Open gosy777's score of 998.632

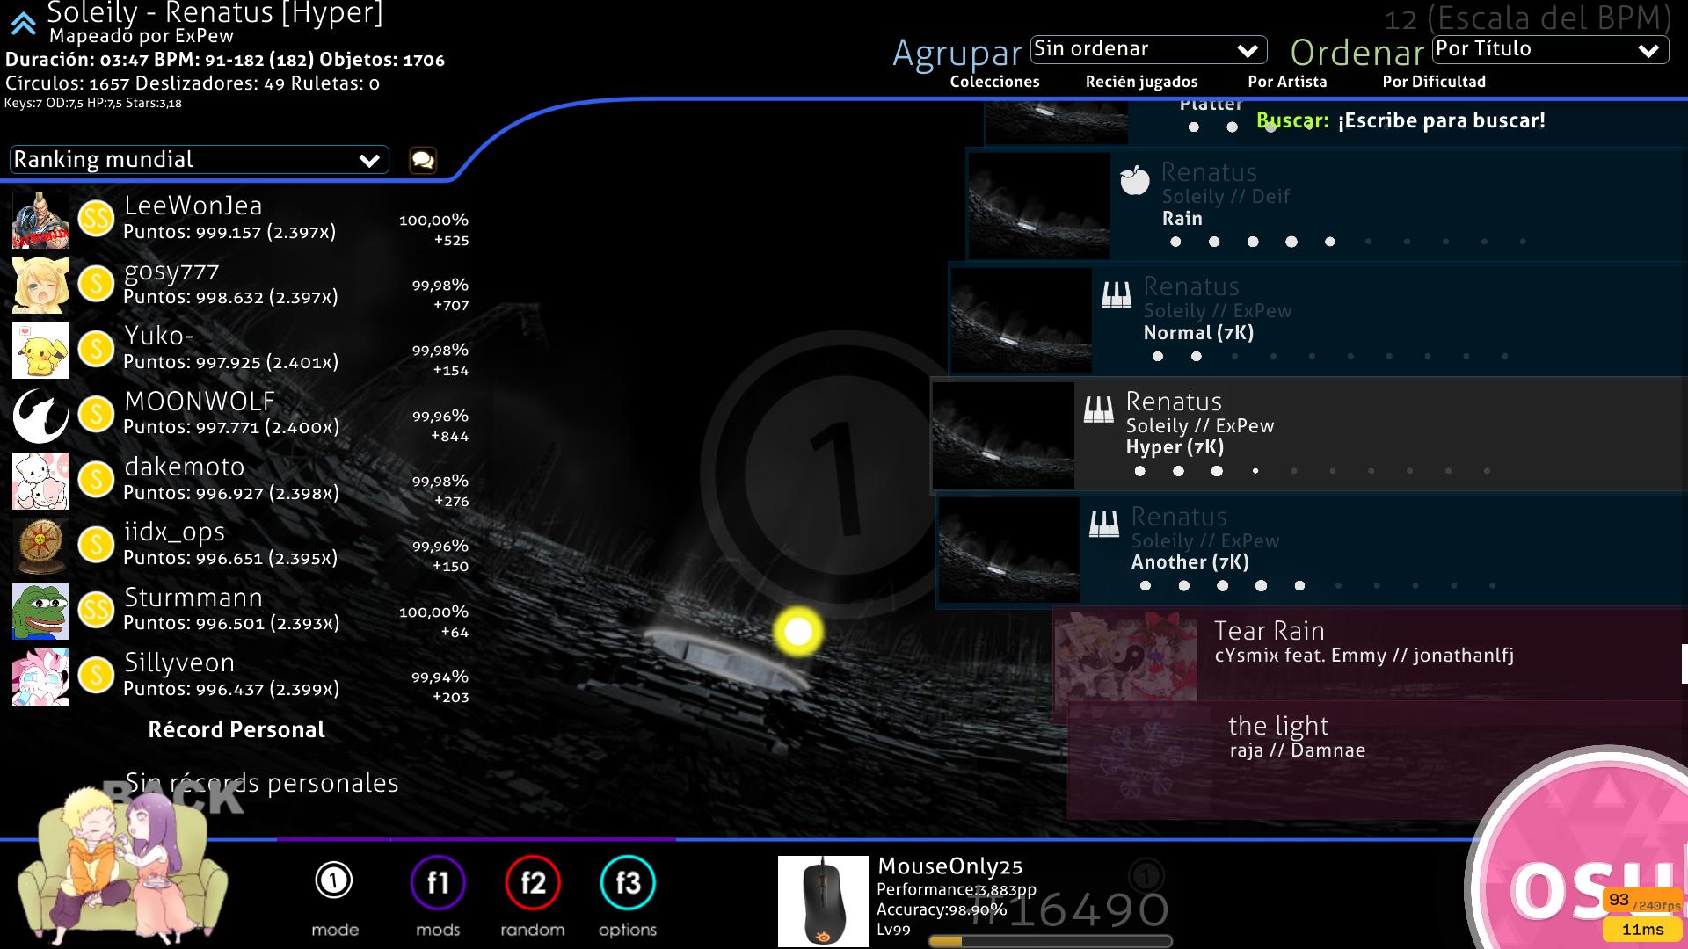[x=240, y=285]
